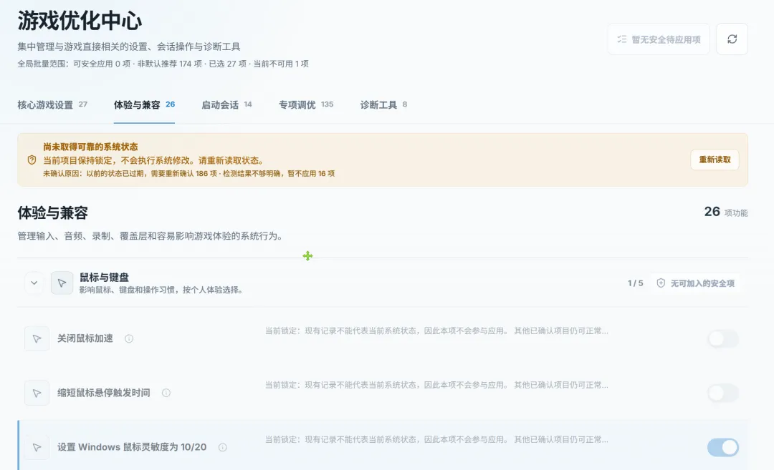This screenshot has width=774, height=470.
Task: Click lock message in 鼠标灵敏度 row
Action: pos(436,439)
